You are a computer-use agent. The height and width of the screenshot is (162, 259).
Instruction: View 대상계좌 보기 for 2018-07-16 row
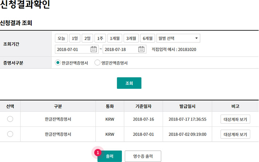coord(235,119)
